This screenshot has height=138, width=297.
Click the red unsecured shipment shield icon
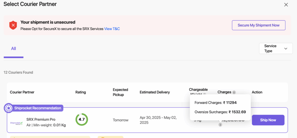click(x=13, y=25)
